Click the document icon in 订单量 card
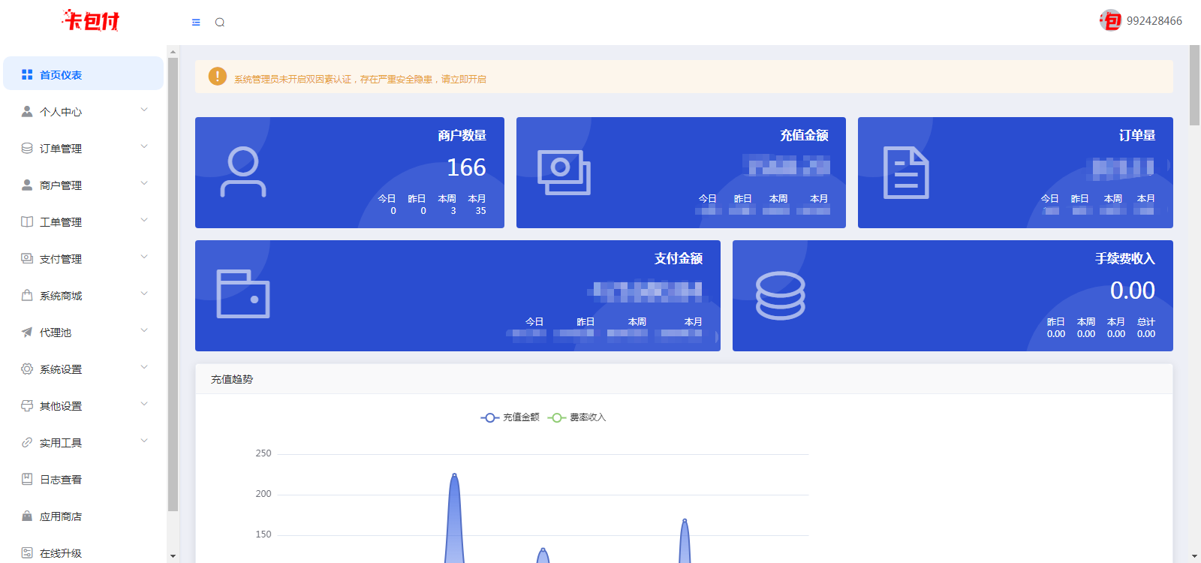Screen dimensions: 1201x563 pos(906,173)
